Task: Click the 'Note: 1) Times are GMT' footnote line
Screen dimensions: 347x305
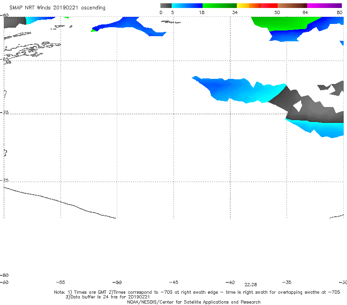Action: [x=197, y=292]
